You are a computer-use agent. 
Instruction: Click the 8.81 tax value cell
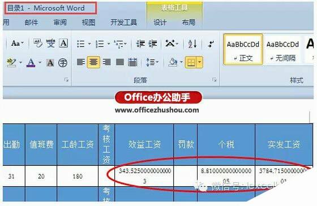[x=226, y=176]
